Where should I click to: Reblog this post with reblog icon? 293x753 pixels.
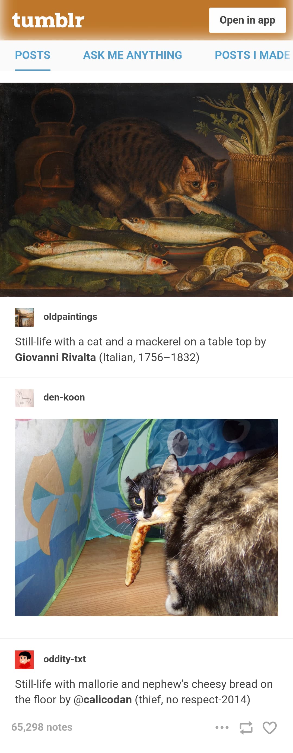point(246,727)
